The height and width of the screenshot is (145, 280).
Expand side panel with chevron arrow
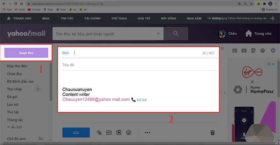pos(225,92)
